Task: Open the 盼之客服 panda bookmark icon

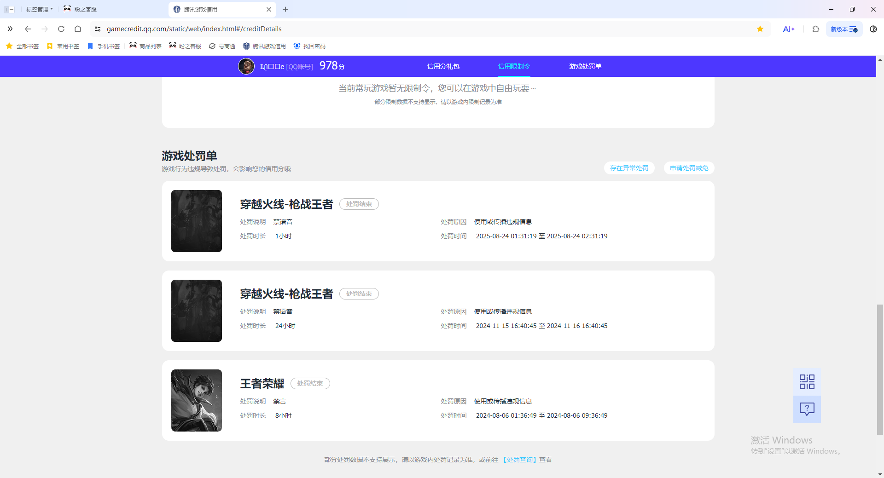Action: click(172, 46)
